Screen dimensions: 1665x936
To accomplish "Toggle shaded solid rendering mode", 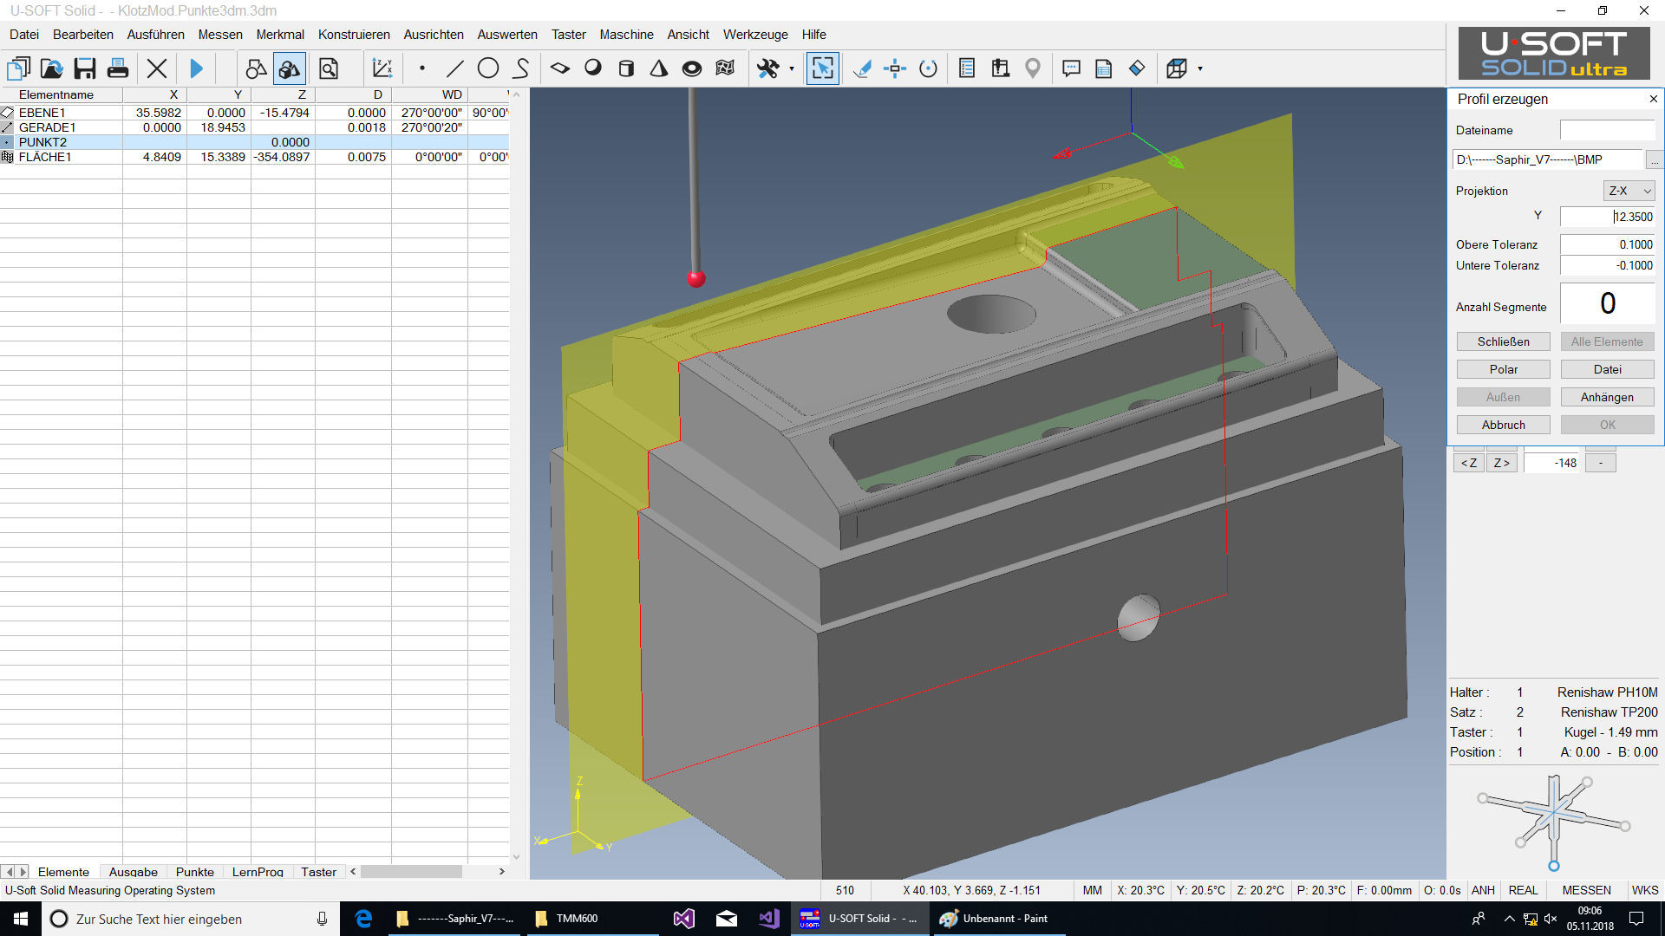I will 290,68.
